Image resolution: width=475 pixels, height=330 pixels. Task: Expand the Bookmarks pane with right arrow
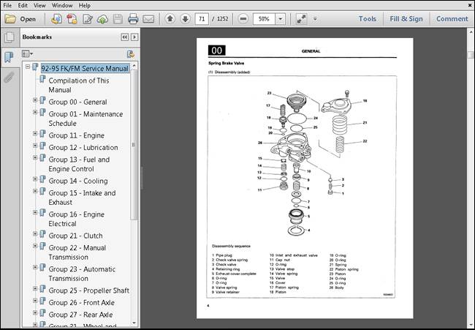coord(134,37)
